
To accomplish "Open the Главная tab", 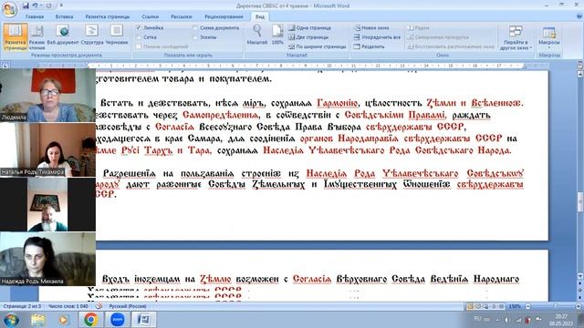I will pyautogui.click(x=35, y=16).
